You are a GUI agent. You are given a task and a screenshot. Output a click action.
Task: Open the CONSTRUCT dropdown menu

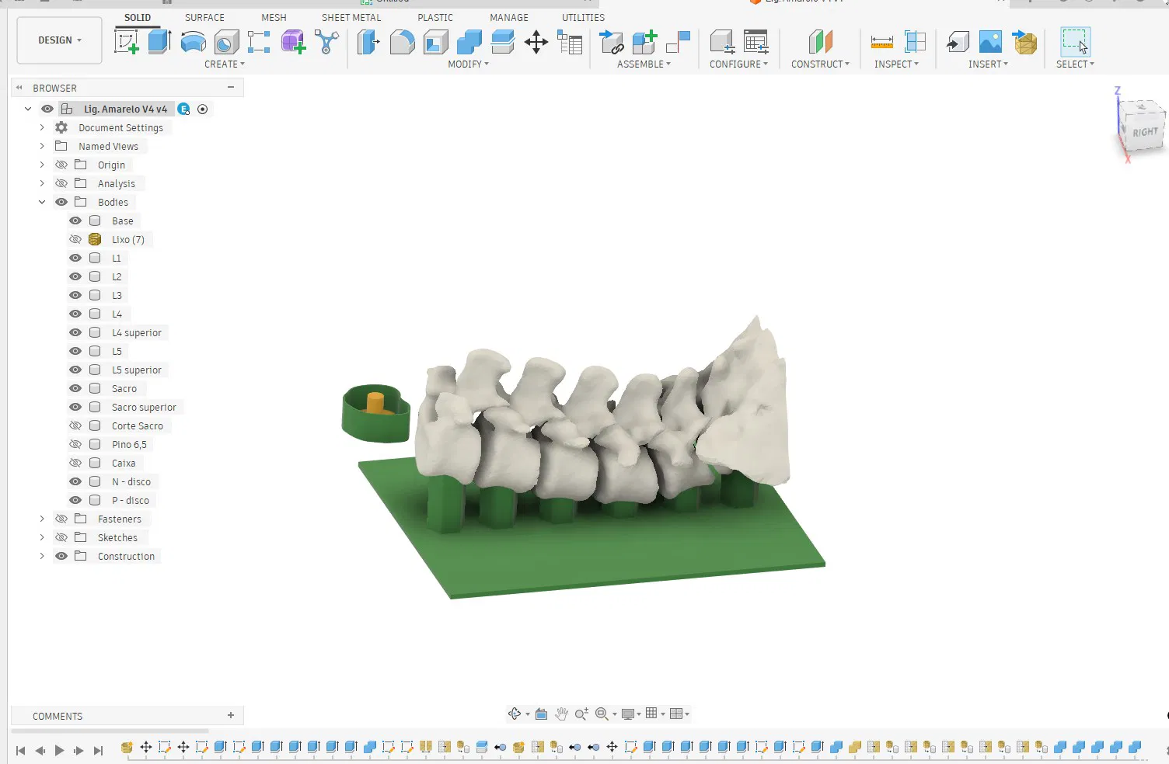click(821, 64)
